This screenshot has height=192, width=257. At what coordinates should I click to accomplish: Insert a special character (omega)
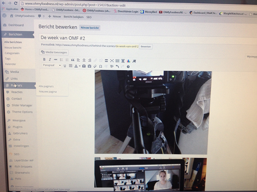pos(101,66)
